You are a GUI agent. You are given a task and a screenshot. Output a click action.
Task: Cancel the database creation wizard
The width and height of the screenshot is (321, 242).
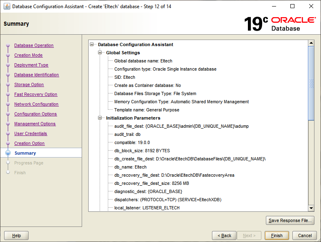pos(305,235)
